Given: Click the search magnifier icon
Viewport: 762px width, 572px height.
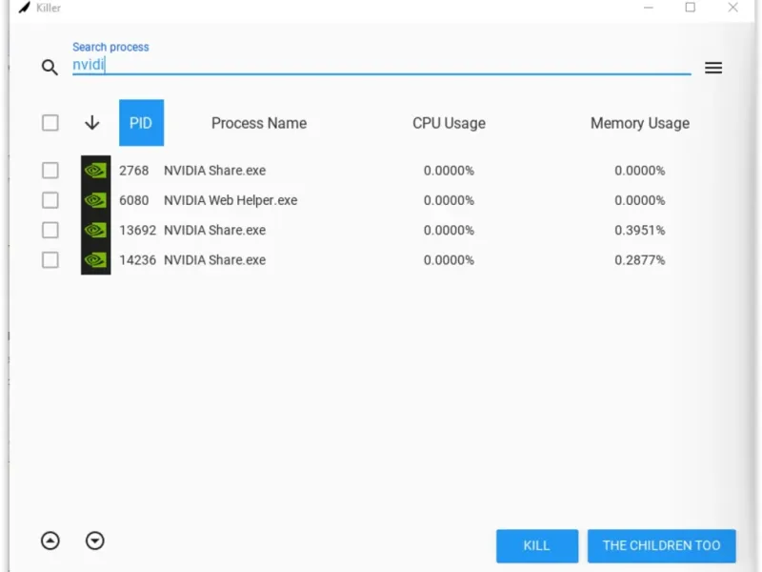Looking at the screenshot, I should [50, 68].
